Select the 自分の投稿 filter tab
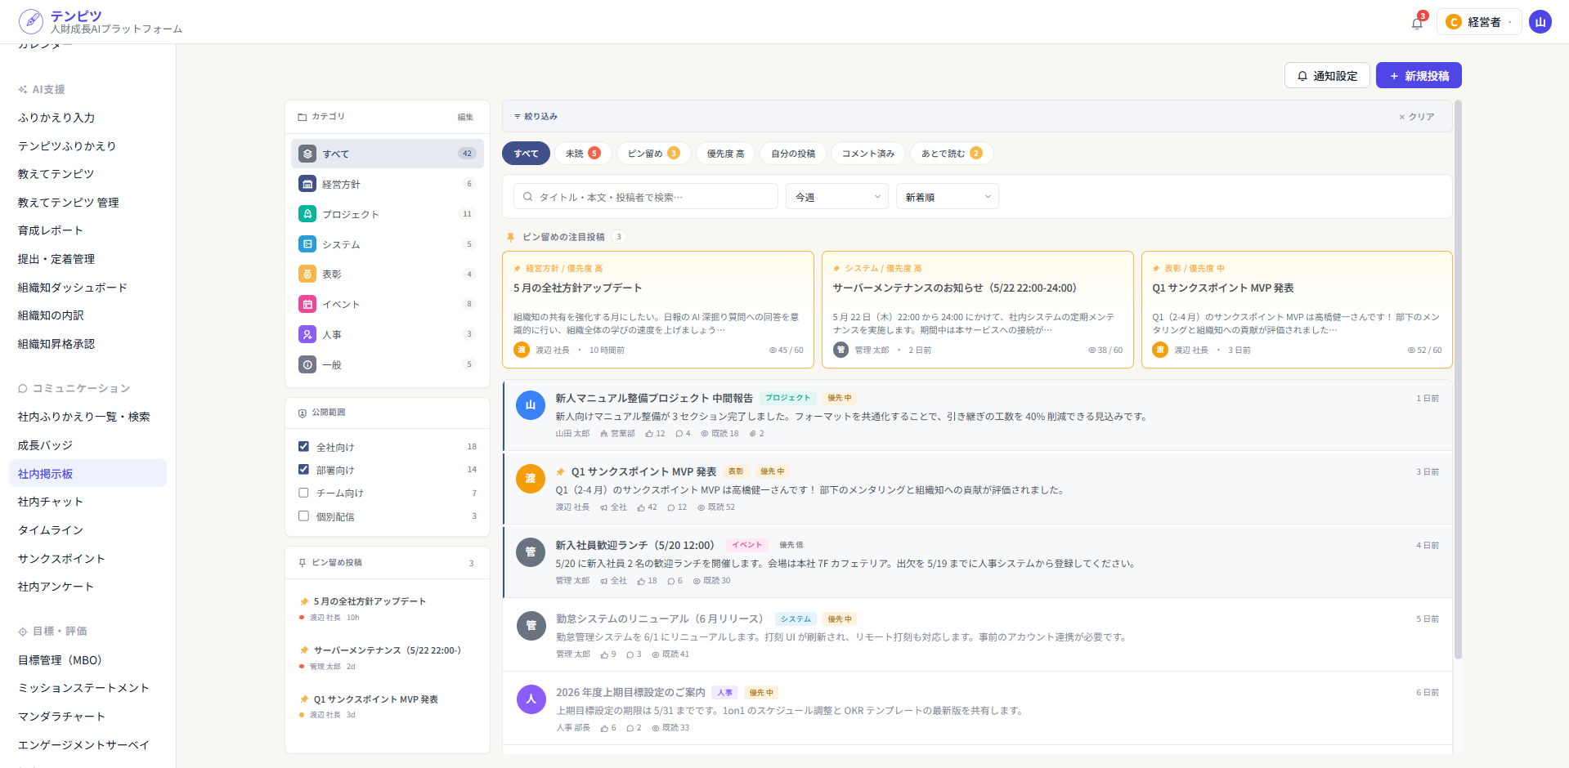The height and width of the screenshot is (768, 1569). coord(793,154)
